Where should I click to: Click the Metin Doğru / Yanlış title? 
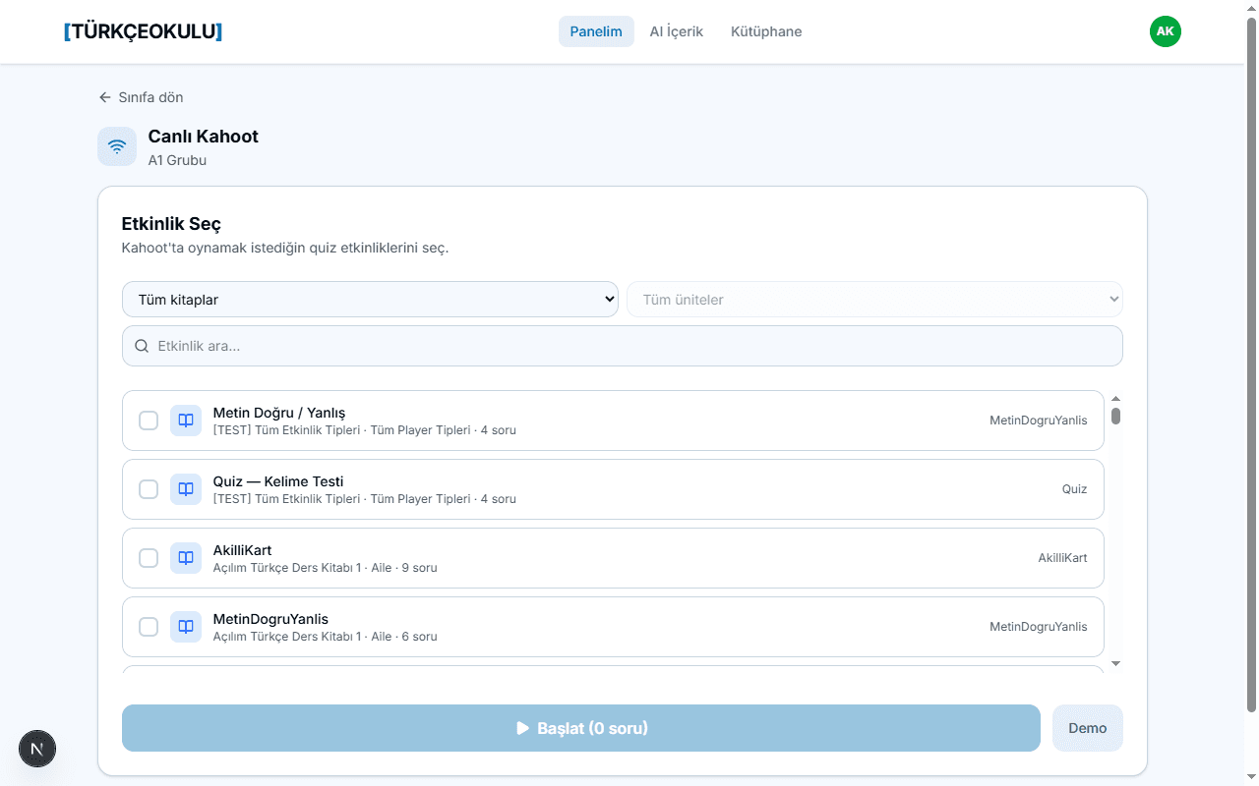coord(279,413)
